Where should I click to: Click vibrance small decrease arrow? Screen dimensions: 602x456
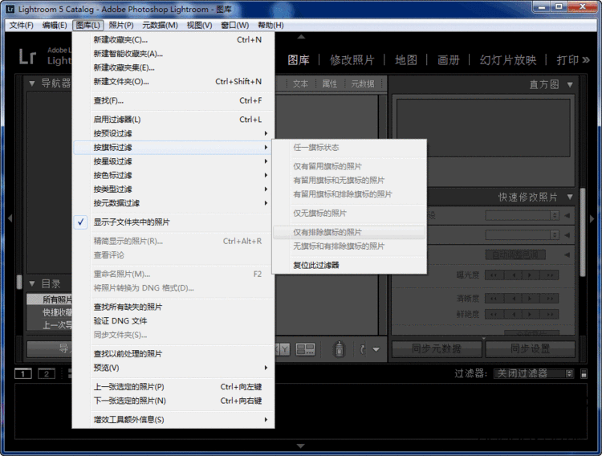pos(513,314)
